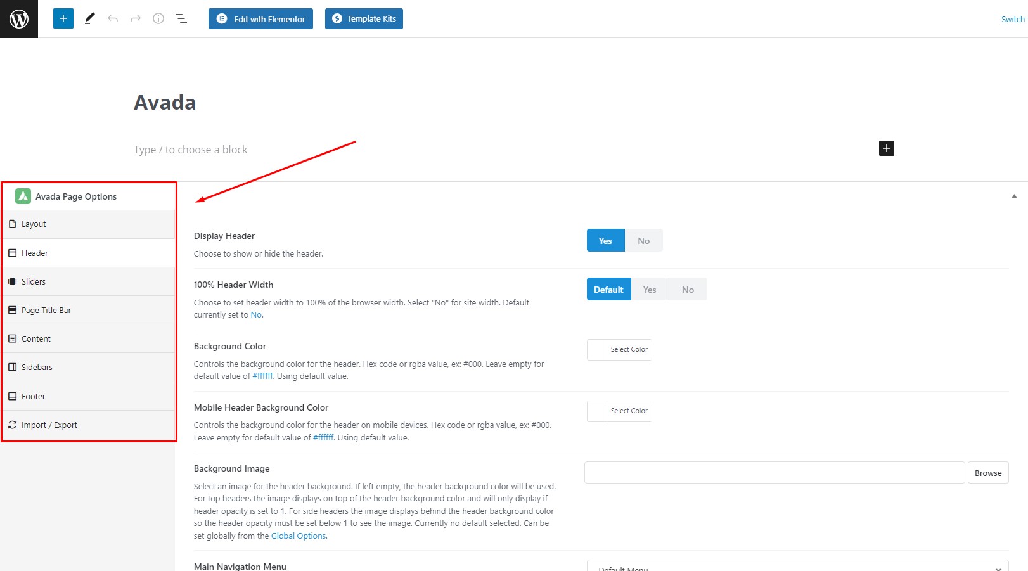Open the Layout tab
1028x571 pixels.
(89, 224)
